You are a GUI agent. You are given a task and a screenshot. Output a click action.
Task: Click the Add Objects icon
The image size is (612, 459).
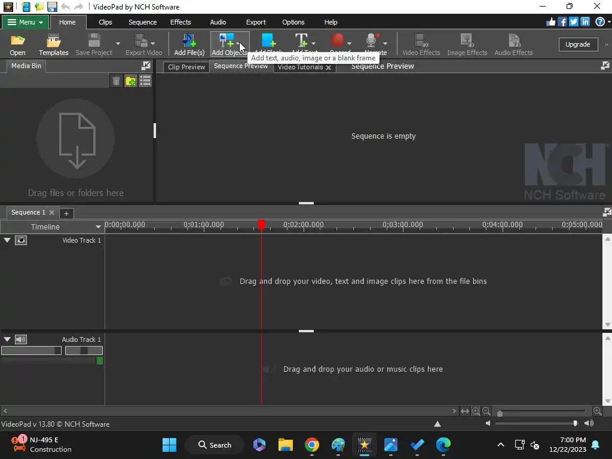click(x=227, y=40)
